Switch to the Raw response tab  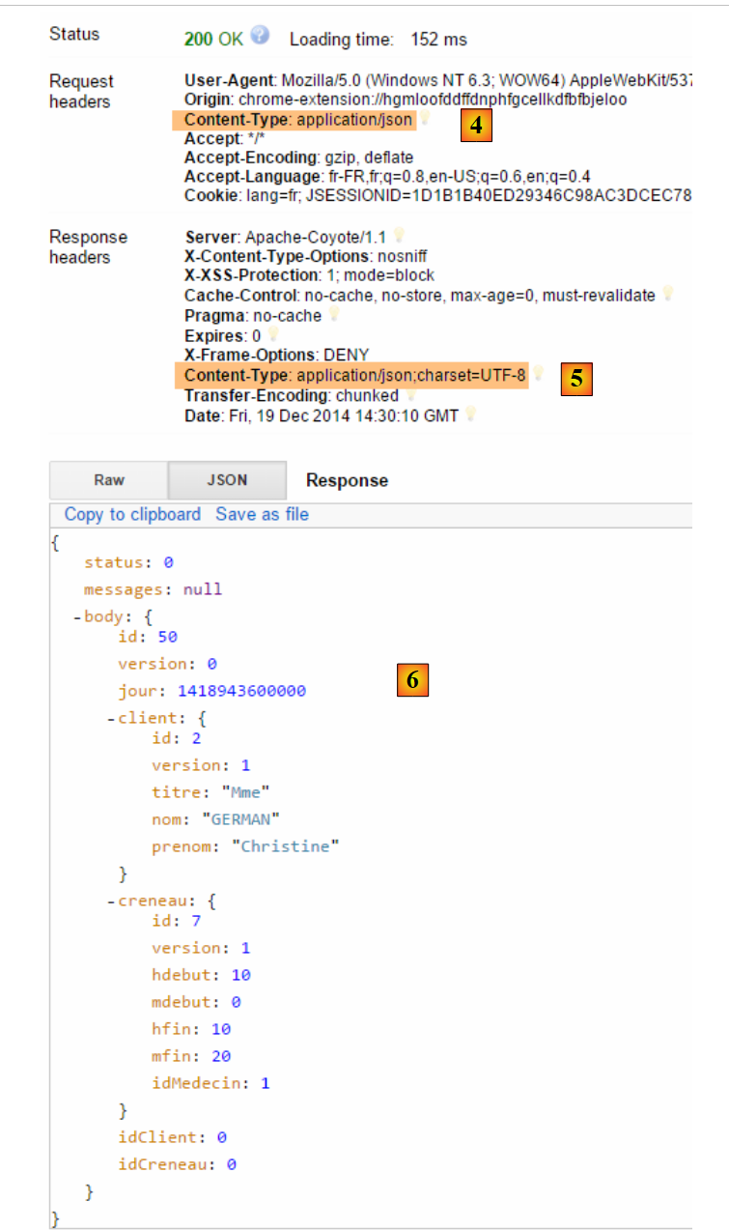click(109, 480)
